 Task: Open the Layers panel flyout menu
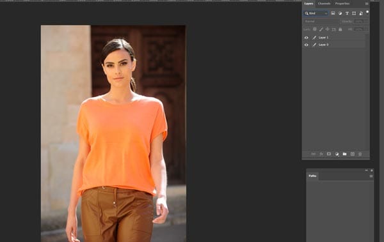pyautogui.click(x=367, y=4)
